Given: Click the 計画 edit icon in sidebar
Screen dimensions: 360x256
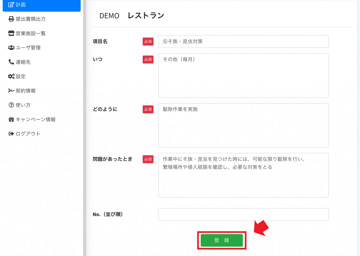Looking at the screenshot, I should [x=11, y=5].
